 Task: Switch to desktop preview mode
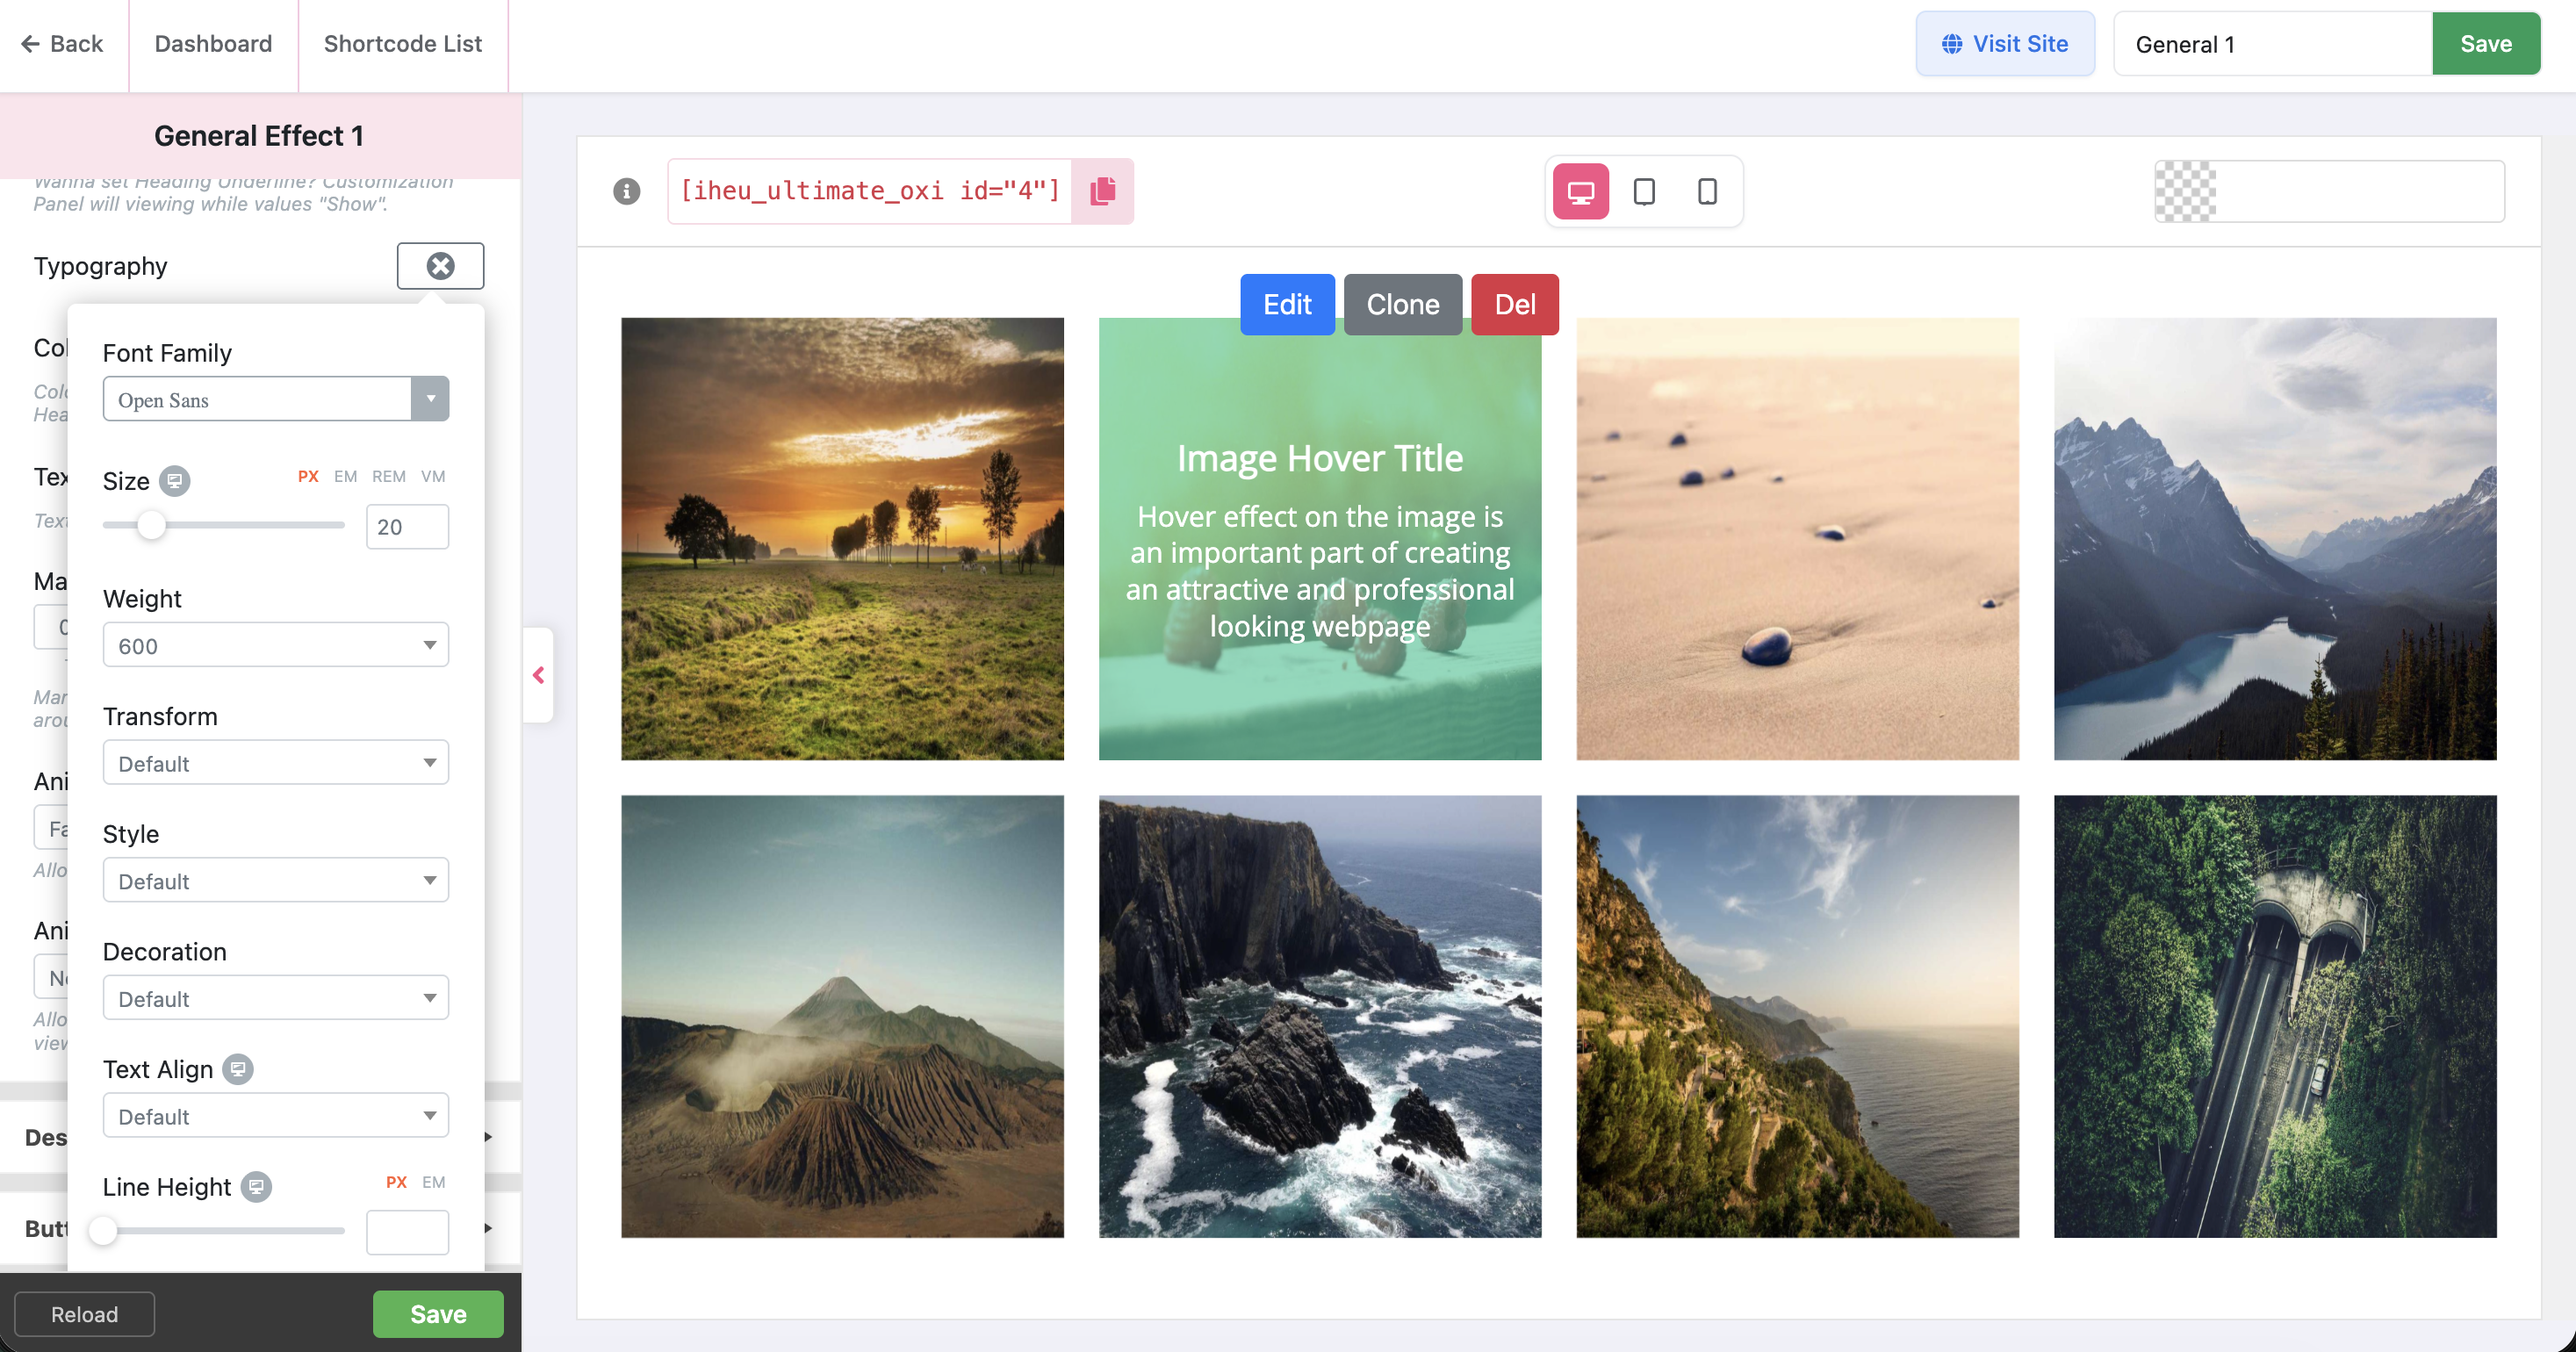coord(1580,191)
